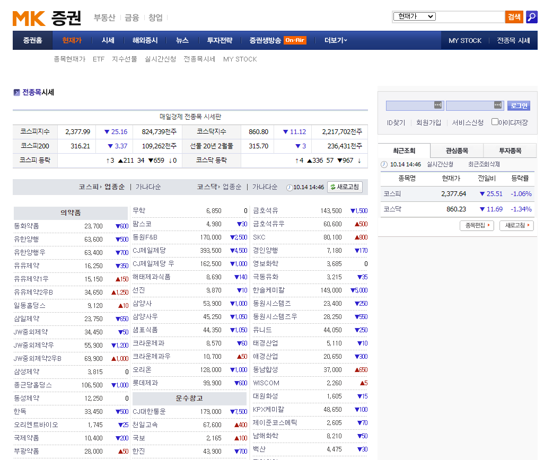The width and height of the screenshot is (544, 460).
Task: Click the magnifier search icon
Action: [531, 16]
